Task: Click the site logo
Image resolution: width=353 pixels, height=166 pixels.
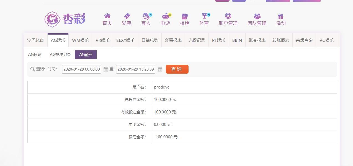Action: [65, 19]
